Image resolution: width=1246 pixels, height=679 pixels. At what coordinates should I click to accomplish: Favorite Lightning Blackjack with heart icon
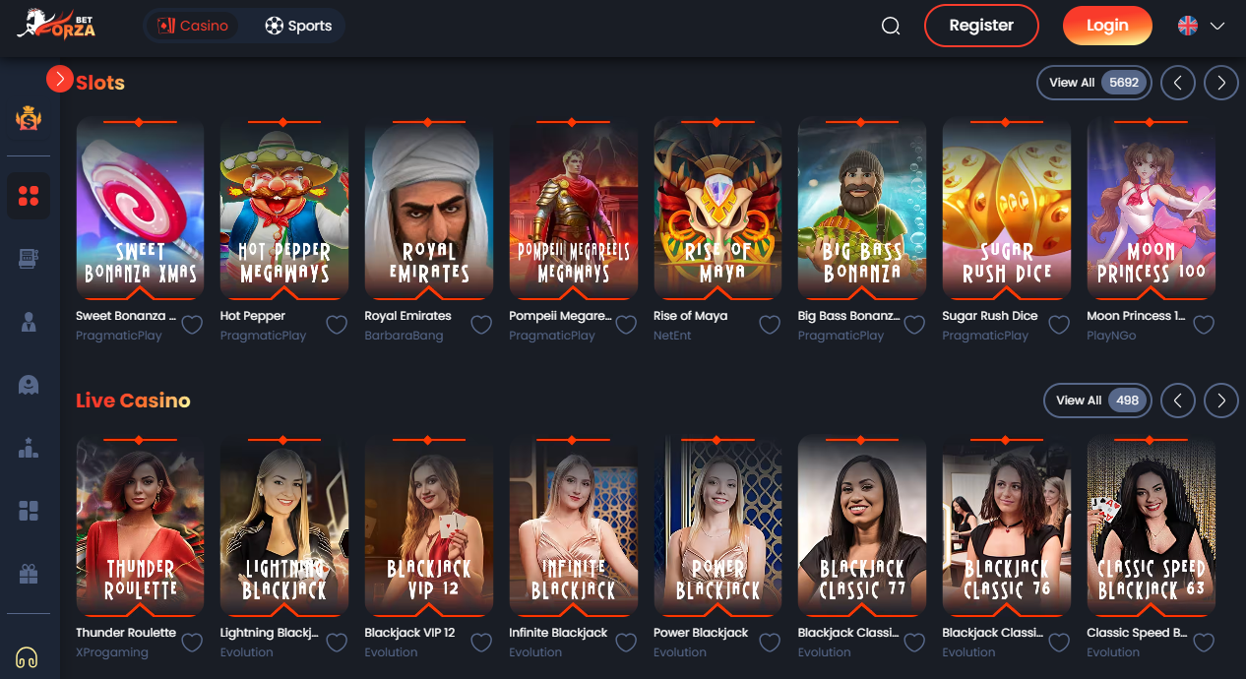(x=337, y=643)
